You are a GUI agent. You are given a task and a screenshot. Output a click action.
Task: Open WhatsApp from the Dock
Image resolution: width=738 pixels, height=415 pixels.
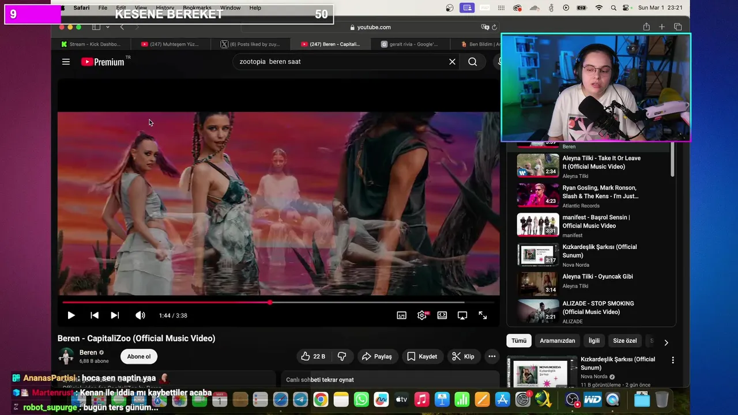[362, 399]
